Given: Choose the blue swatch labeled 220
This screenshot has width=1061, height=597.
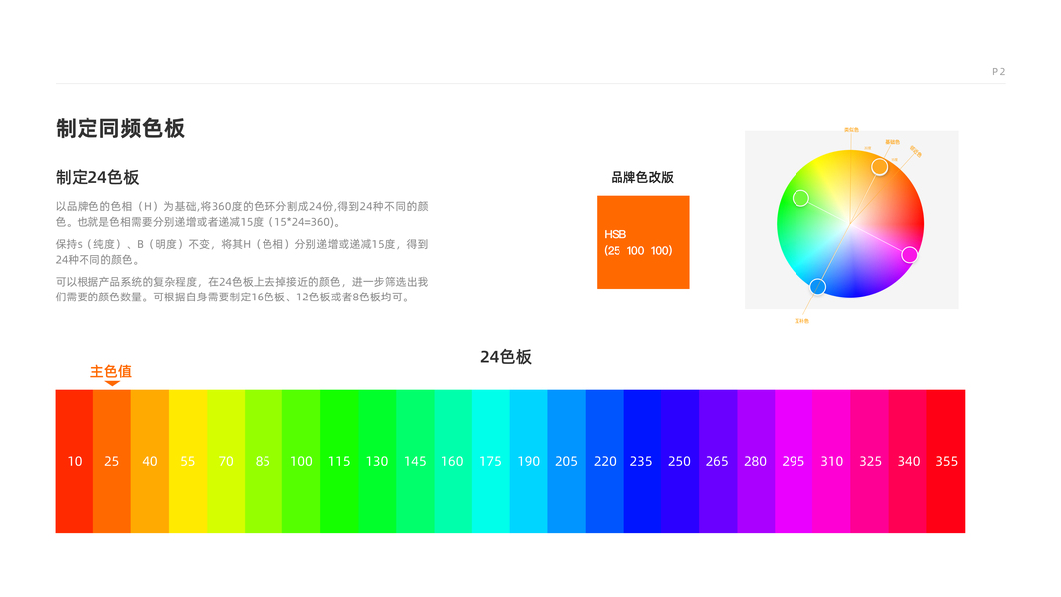Looking at the screenshot, I should pos(605,461).
